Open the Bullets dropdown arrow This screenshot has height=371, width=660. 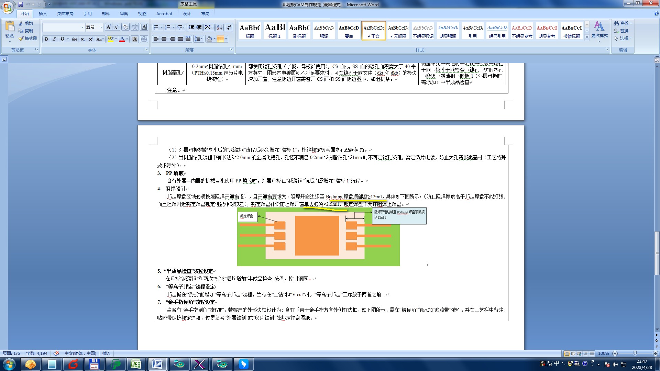[x=161, y=27]
